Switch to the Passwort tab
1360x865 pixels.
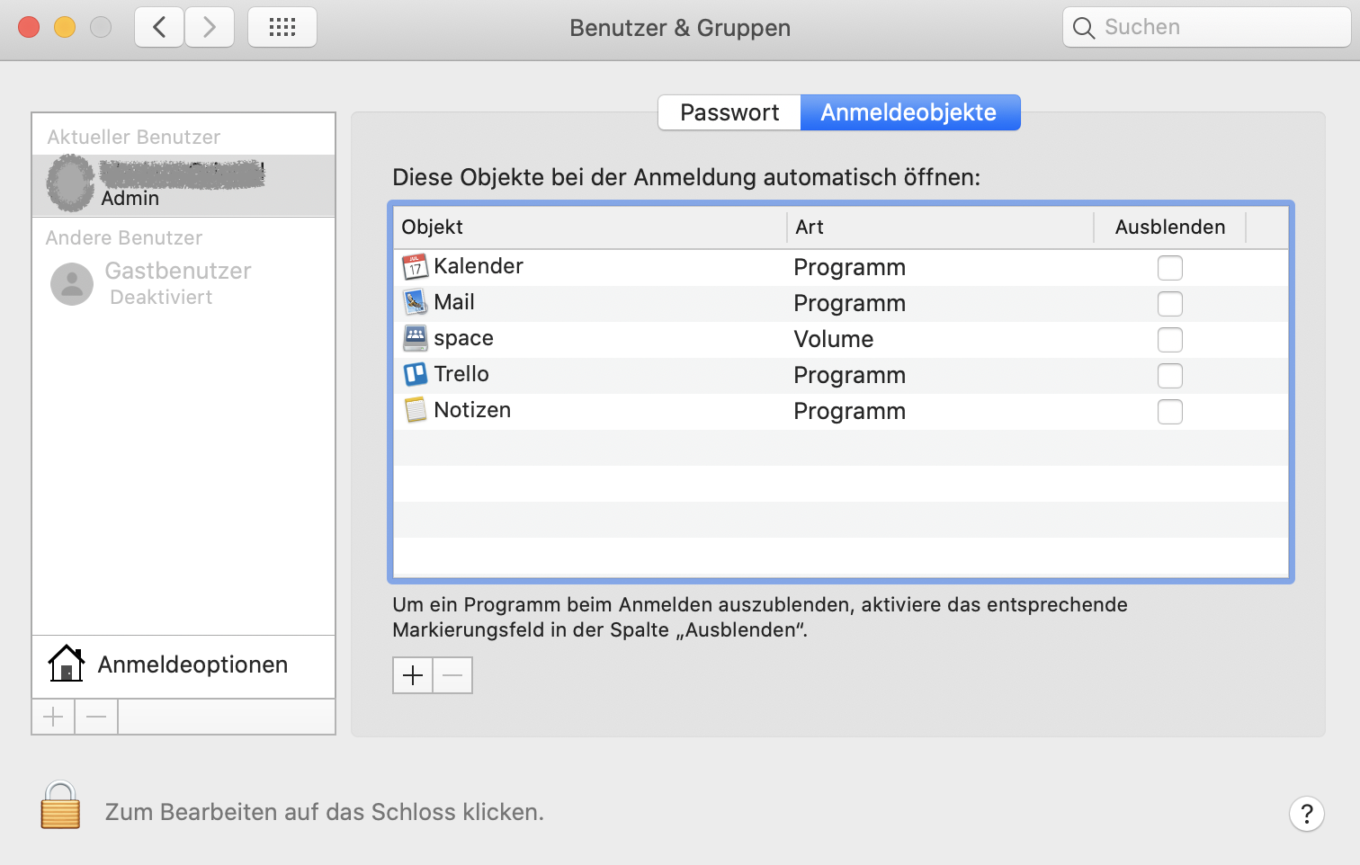pos(729,112)
